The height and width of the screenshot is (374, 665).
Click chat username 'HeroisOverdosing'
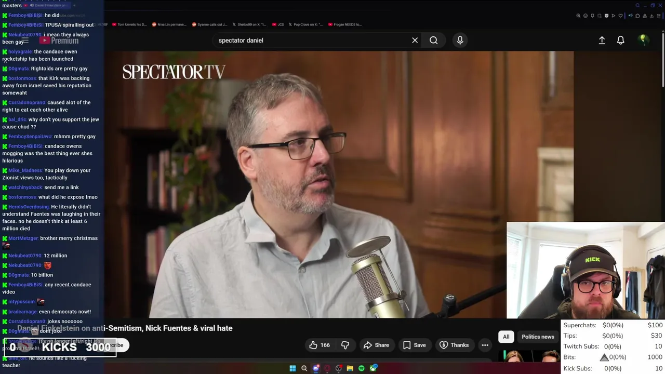pyautogui.click(x=29, y=207)
